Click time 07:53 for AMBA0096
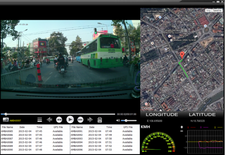The width and height of the screenshot is (225, 155). pyautogui.click(x=109, y=150)
